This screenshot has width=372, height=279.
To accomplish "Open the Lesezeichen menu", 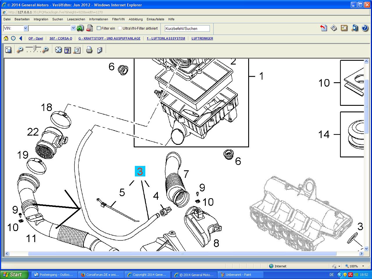I will point(76,19).
